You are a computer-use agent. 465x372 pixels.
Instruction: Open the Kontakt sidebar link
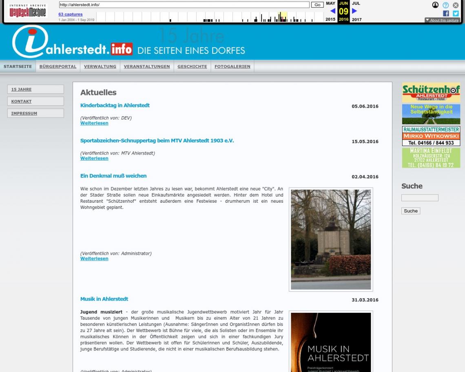(x=35, y=101)
